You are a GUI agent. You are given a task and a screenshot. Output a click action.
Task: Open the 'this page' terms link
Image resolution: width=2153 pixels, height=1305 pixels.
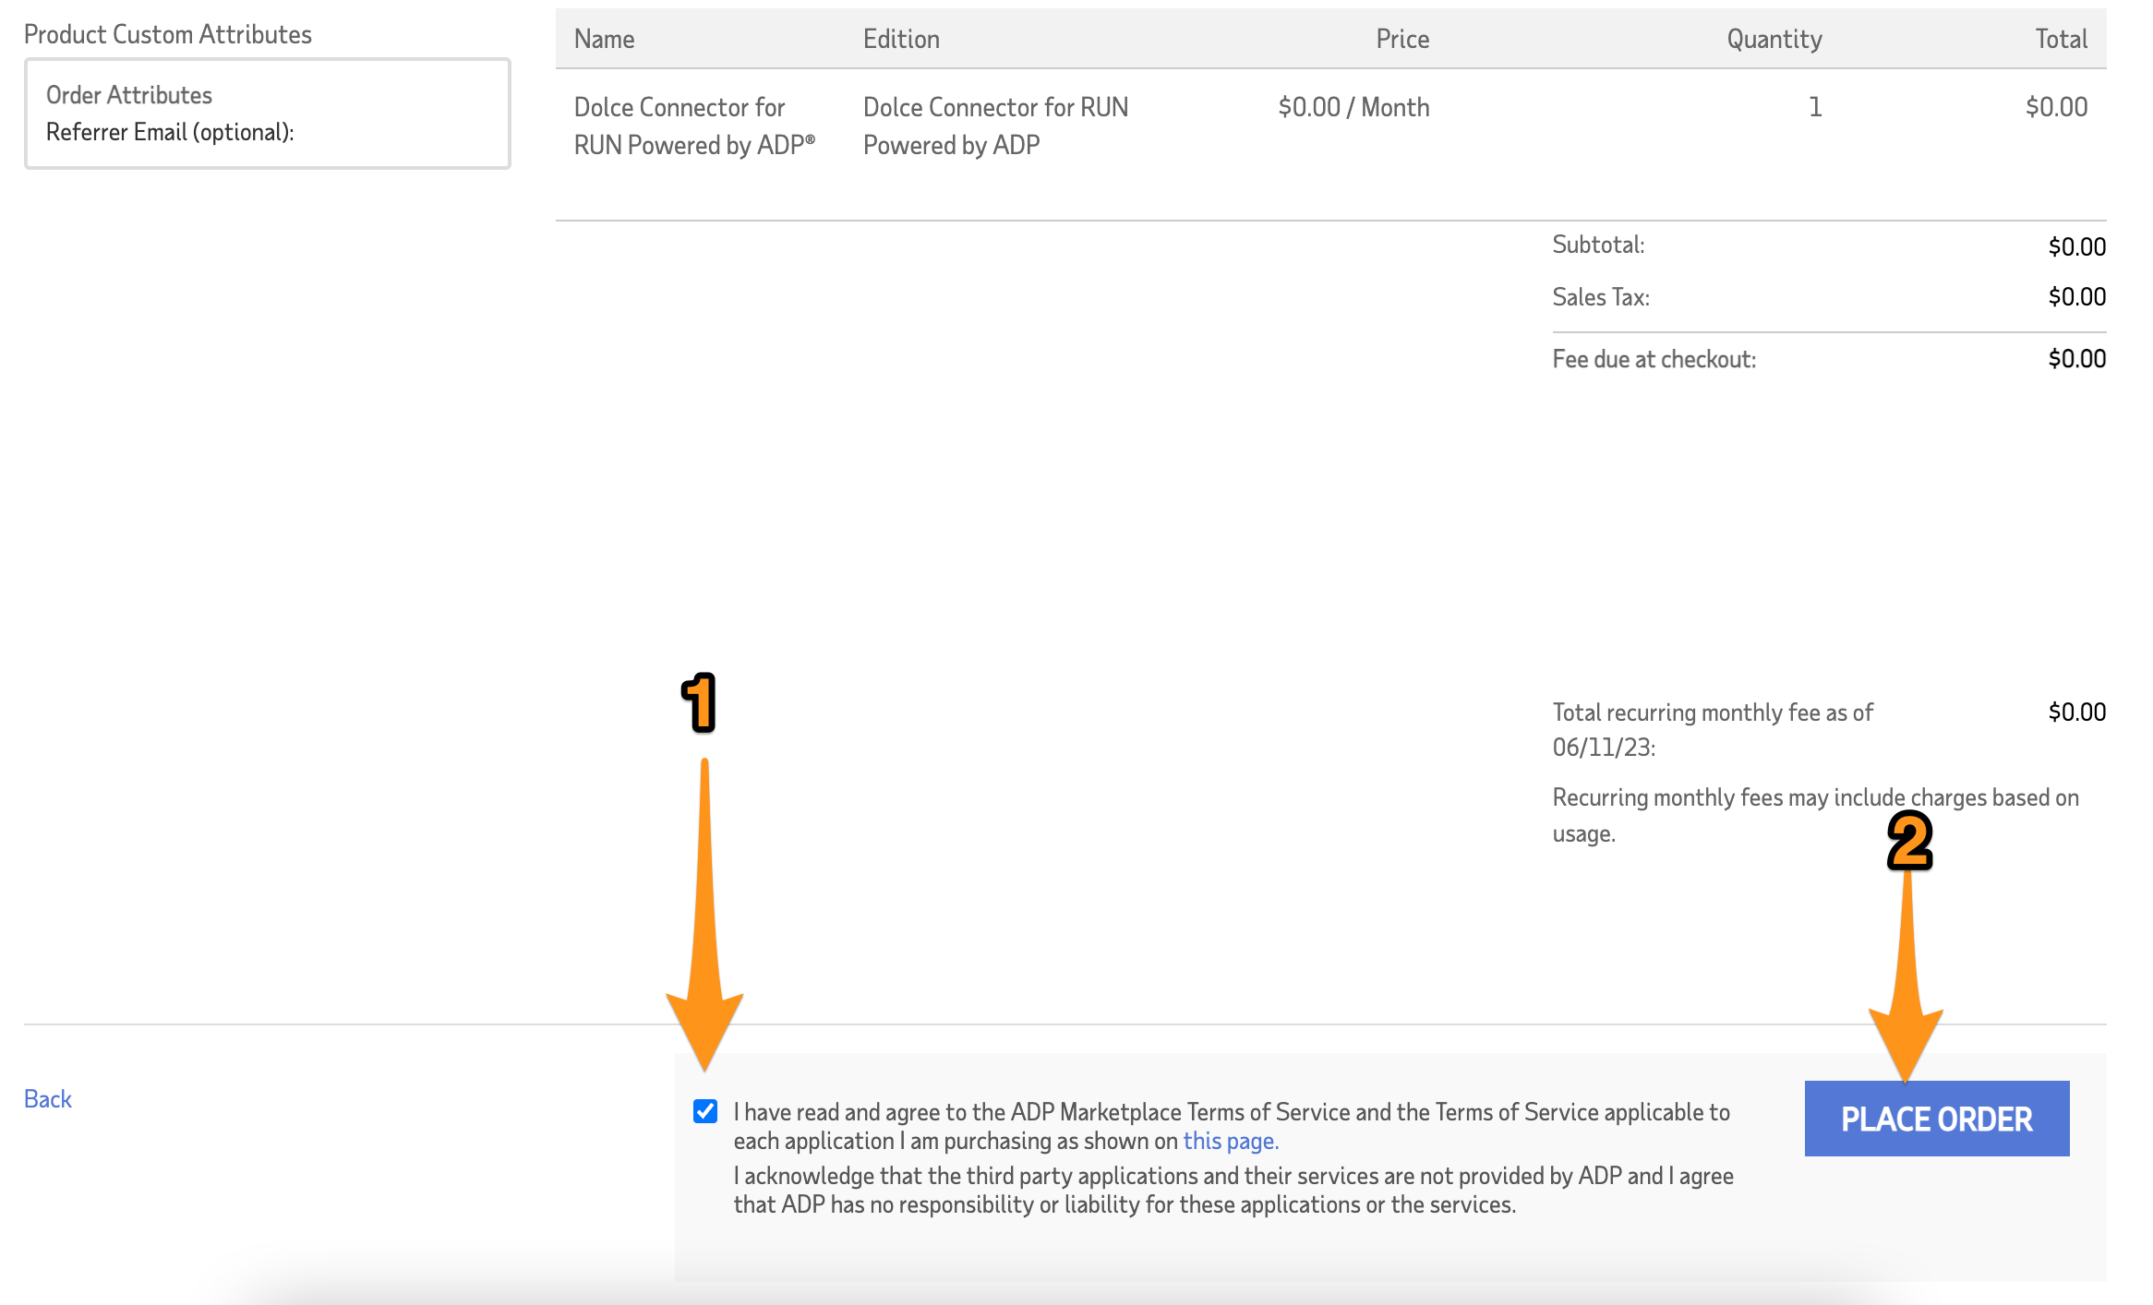pyautogui.click(x=1230, y=1141)
